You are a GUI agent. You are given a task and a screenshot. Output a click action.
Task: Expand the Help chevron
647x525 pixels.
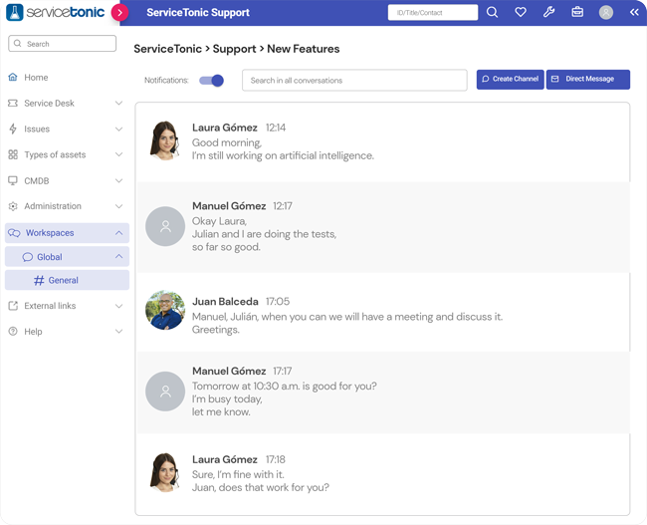point(118,332)
